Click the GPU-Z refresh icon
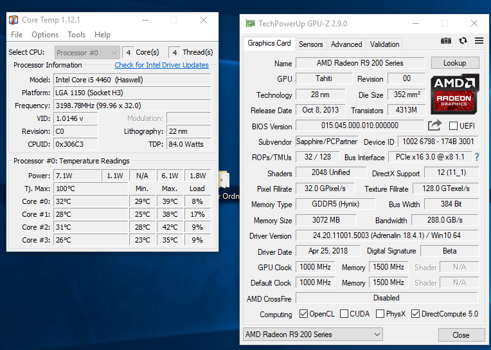Screen dimensions: 491x350 (x=463, y=41)
